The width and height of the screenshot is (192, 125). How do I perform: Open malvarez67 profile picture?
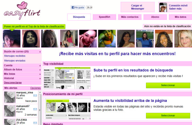pos(10,111)
